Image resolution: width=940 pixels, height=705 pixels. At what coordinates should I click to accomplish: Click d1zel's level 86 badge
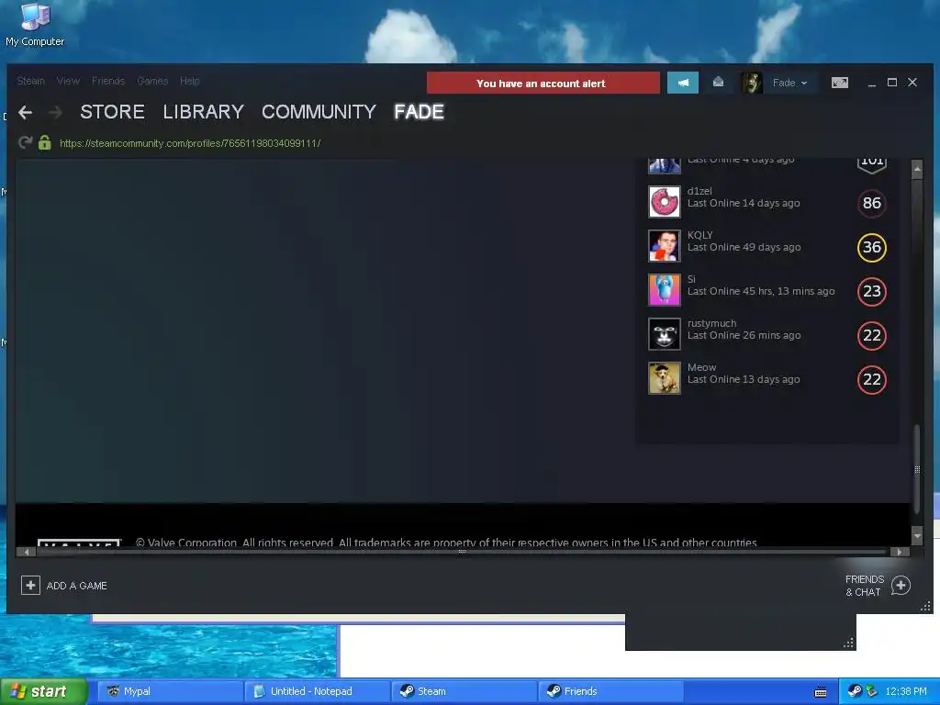pos(872,203)
